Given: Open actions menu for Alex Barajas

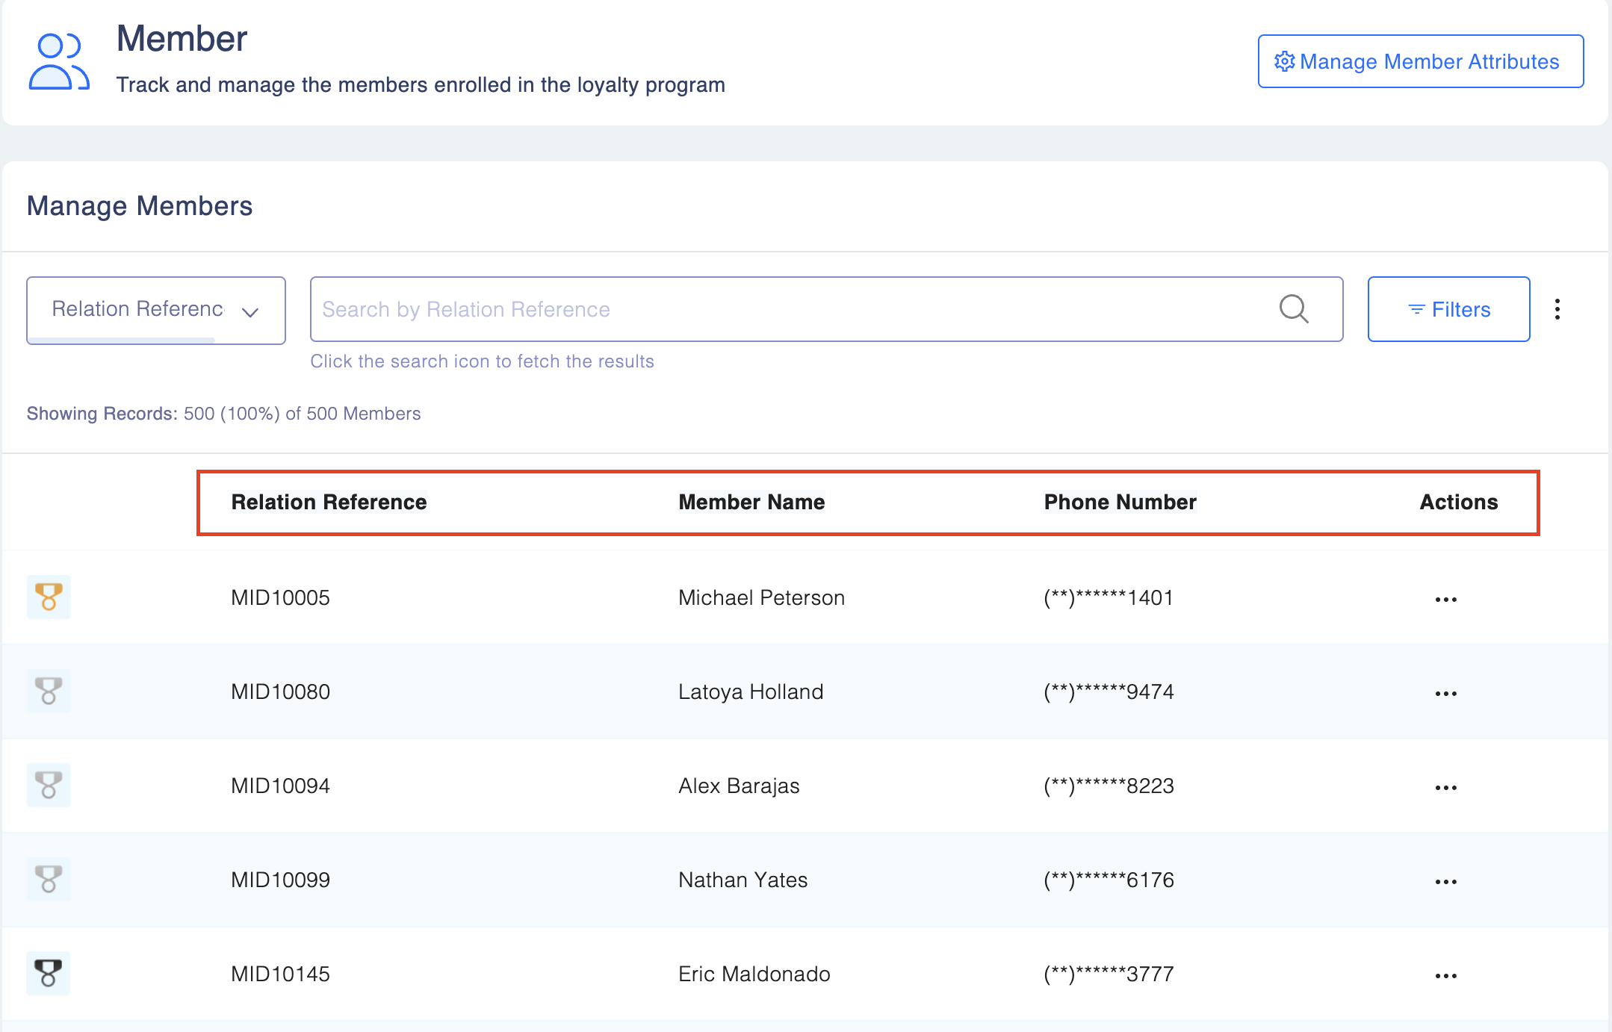Looking at the screenshot, I should tap(1445, 788).
